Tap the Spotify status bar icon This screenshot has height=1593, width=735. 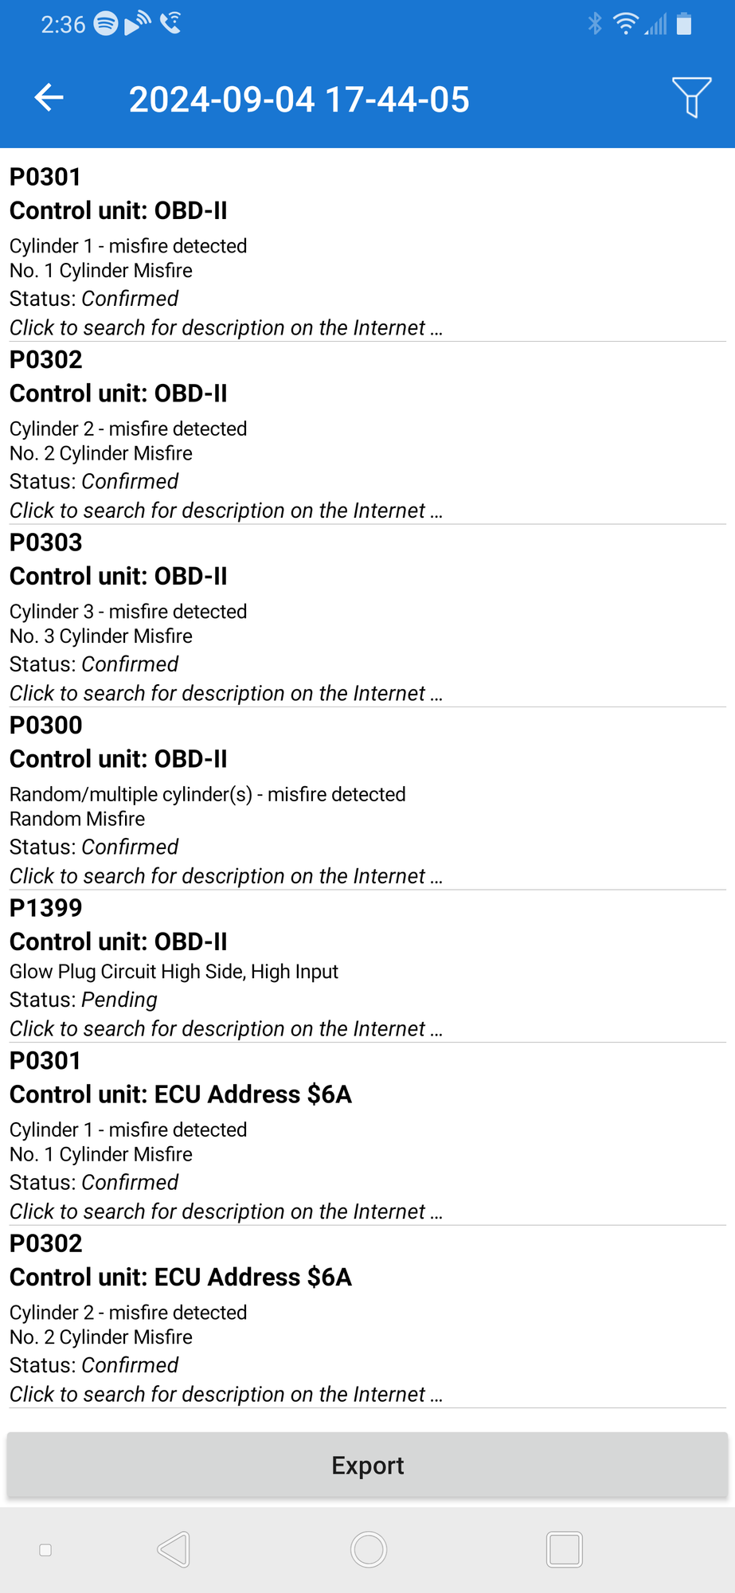point(106,24)
